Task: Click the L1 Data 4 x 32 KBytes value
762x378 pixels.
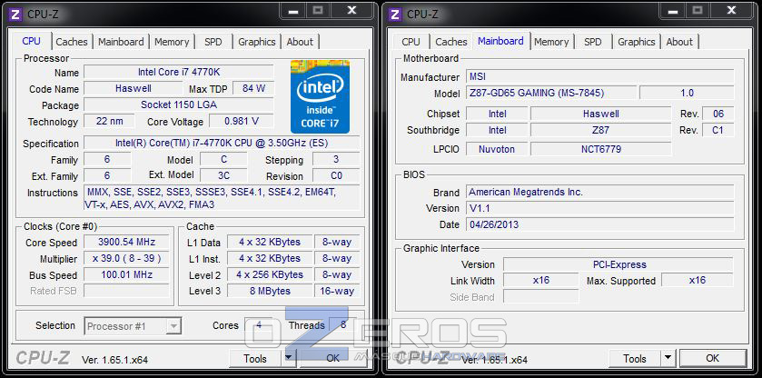Action: click(x=270, y=242)
